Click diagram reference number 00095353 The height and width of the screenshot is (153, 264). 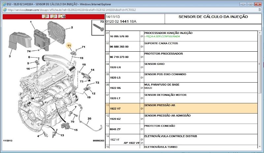99,141
